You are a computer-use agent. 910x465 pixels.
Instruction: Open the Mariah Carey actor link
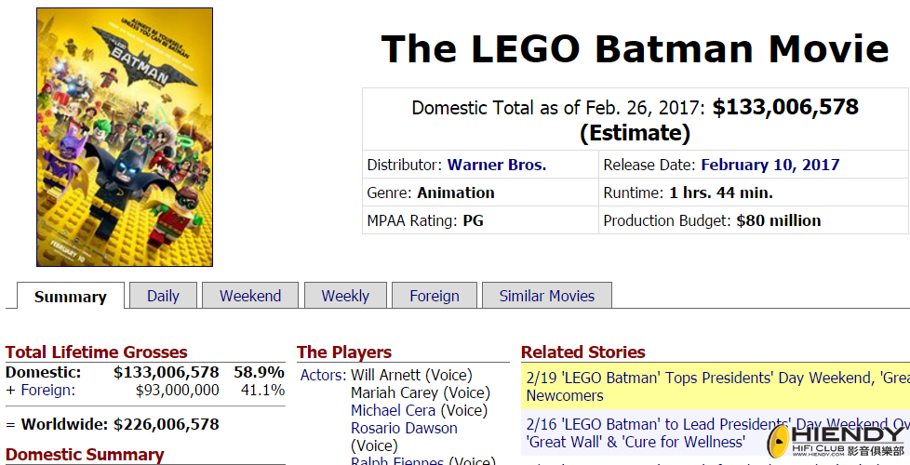coord(395,393)
